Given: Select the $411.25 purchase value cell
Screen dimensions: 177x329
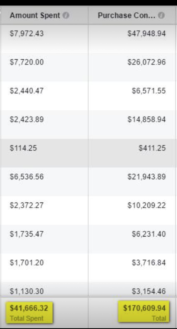Looking at the screenshot, I should coord(132,153).
